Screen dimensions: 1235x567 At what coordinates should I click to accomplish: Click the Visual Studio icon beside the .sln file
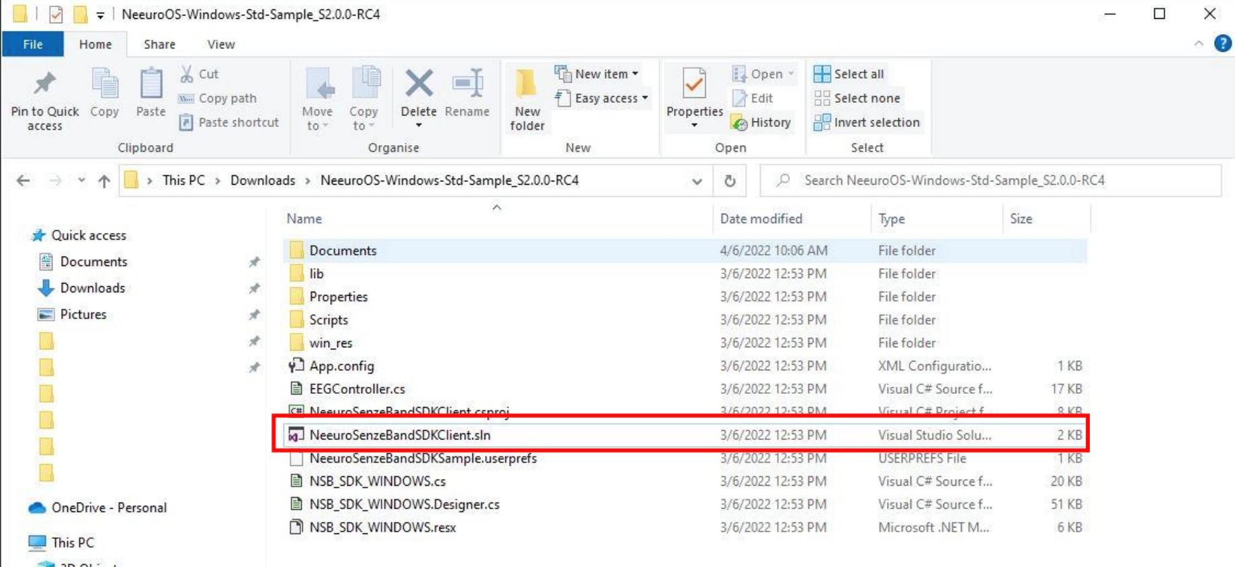tap(296, 435)
